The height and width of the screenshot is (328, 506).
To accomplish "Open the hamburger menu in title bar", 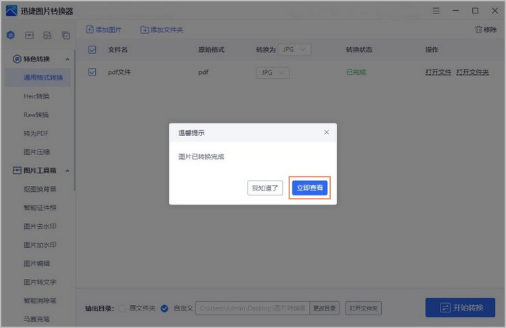I will 436,11.
